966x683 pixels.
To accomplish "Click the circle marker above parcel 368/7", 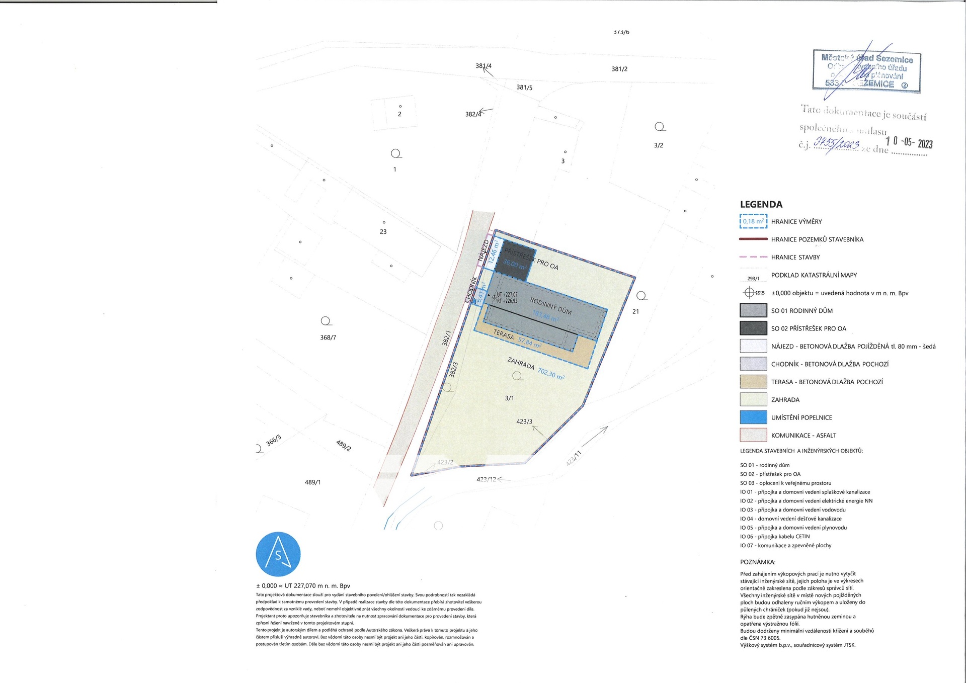I will 326,321.
